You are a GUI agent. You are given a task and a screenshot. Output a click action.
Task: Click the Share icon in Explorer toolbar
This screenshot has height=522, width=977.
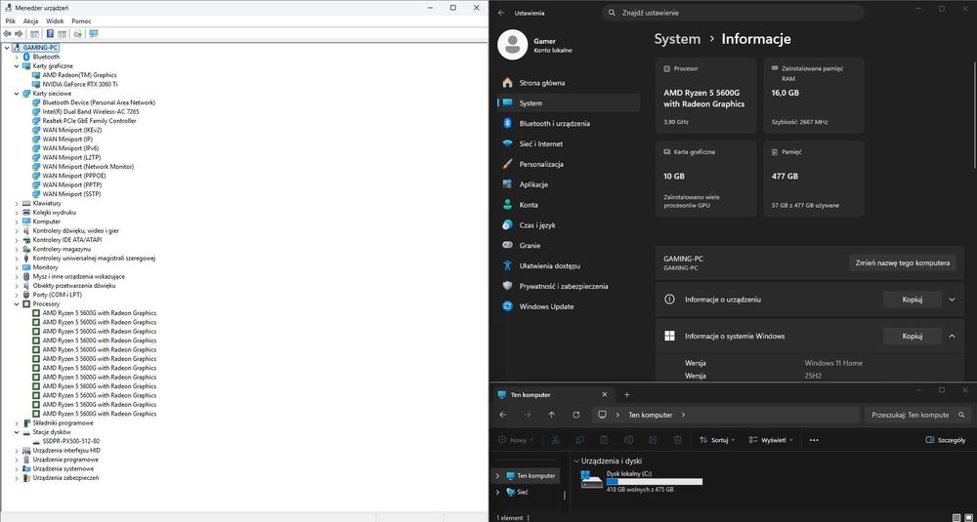click(x=653, y=440)
